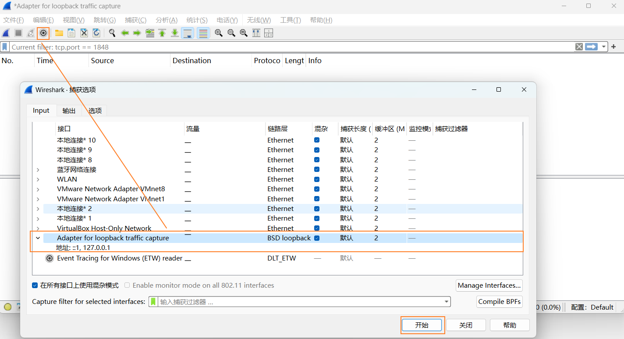Click the restart capture icon
The image size is (624, 339).
(31, 33)
